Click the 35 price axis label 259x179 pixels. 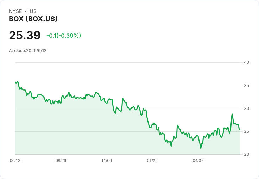tap(246, 86)
